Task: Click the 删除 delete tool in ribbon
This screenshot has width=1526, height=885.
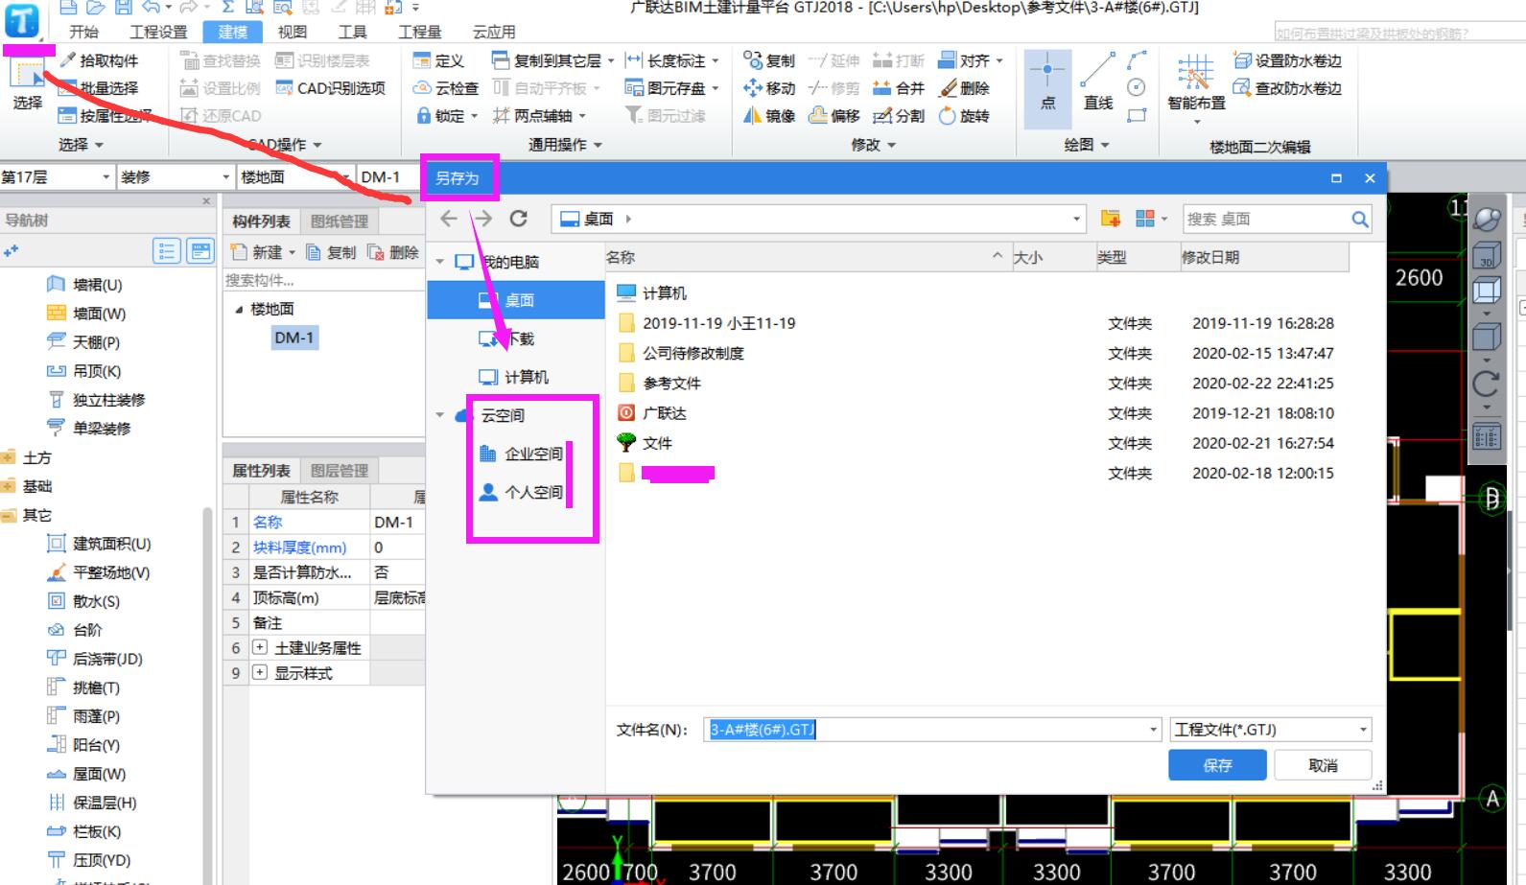Action: pos(964,88)
